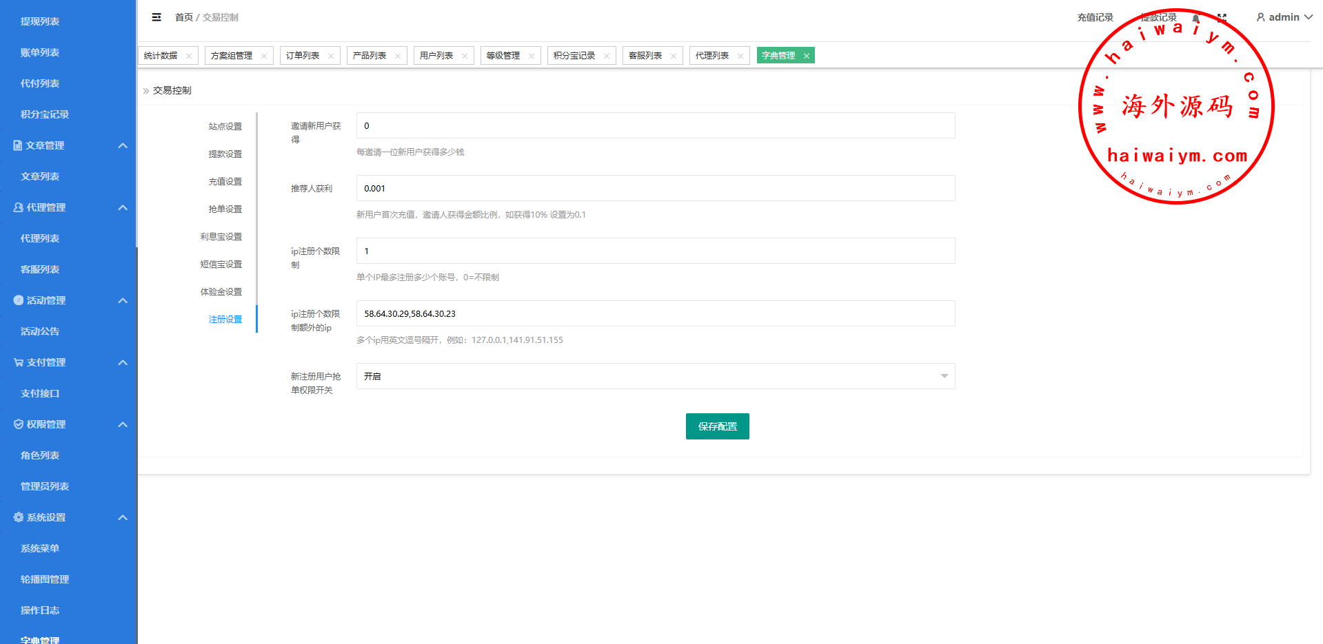This screenshot has height=644, width=1323.
Task: Click the 推荐人获利 input field
Action: [655, 188]
